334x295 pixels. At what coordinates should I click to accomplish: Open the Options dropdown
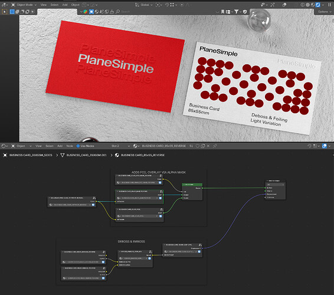(x=324, y=12)
